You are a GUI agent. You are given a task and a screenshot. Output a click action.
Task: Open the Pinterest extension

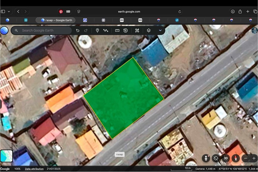click(61, 12)
